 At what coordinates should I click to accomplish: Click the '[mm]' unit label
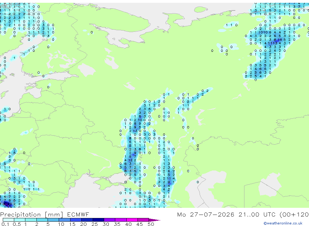click(x=54, y=215)
